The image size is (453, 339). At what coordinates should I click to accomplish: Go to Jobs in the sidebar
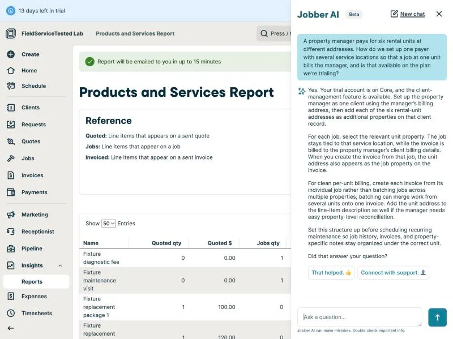click(28, 158)
